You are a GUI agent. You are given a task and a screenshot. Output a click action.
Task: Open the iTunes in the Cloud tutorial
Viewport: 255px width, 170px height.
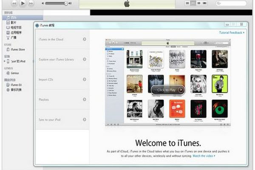[x=62, y=39]
